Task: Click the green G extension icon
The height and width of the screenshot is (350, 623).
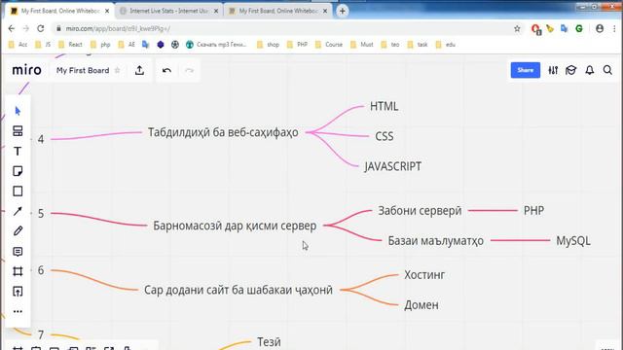Action: click(579, 28)
